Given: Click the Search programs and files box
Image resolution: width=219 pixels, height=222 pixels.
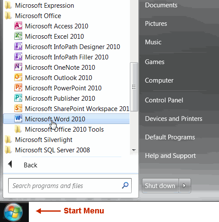Looking at the screenshot, I should coord(70,186).
